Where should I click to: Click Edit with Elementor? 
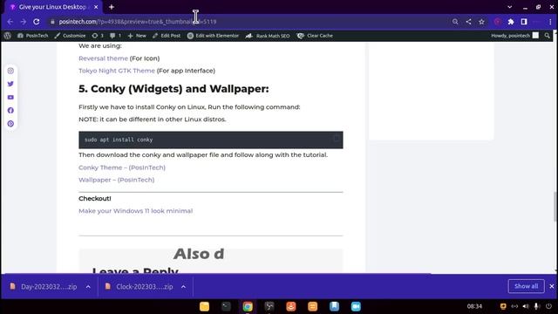[213, 36]
